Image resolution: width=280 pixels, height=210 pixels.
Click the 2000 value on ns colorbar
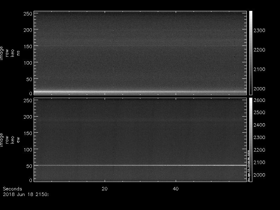pos(259,89)
